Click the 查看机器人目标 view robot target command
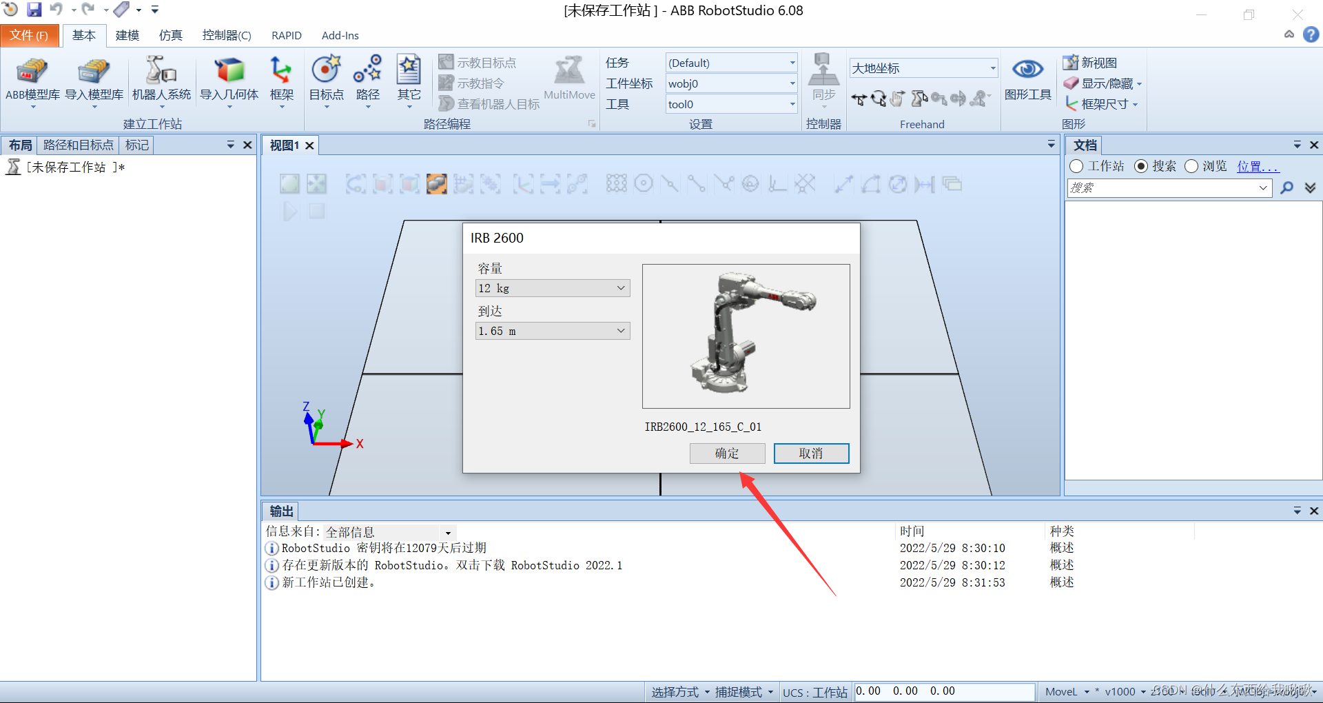 489,104
